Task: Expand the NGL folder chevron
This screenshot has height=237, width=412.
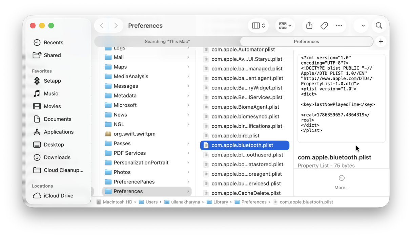Action: [188, 124]
